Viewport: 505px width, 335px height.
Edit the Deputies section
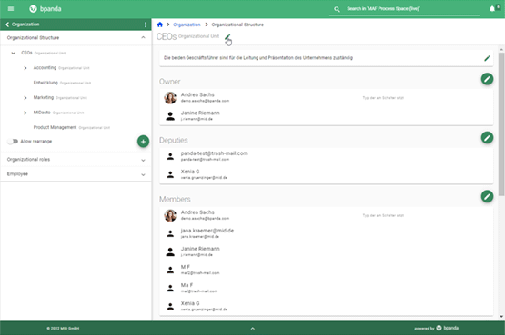(x=487, y=138)
